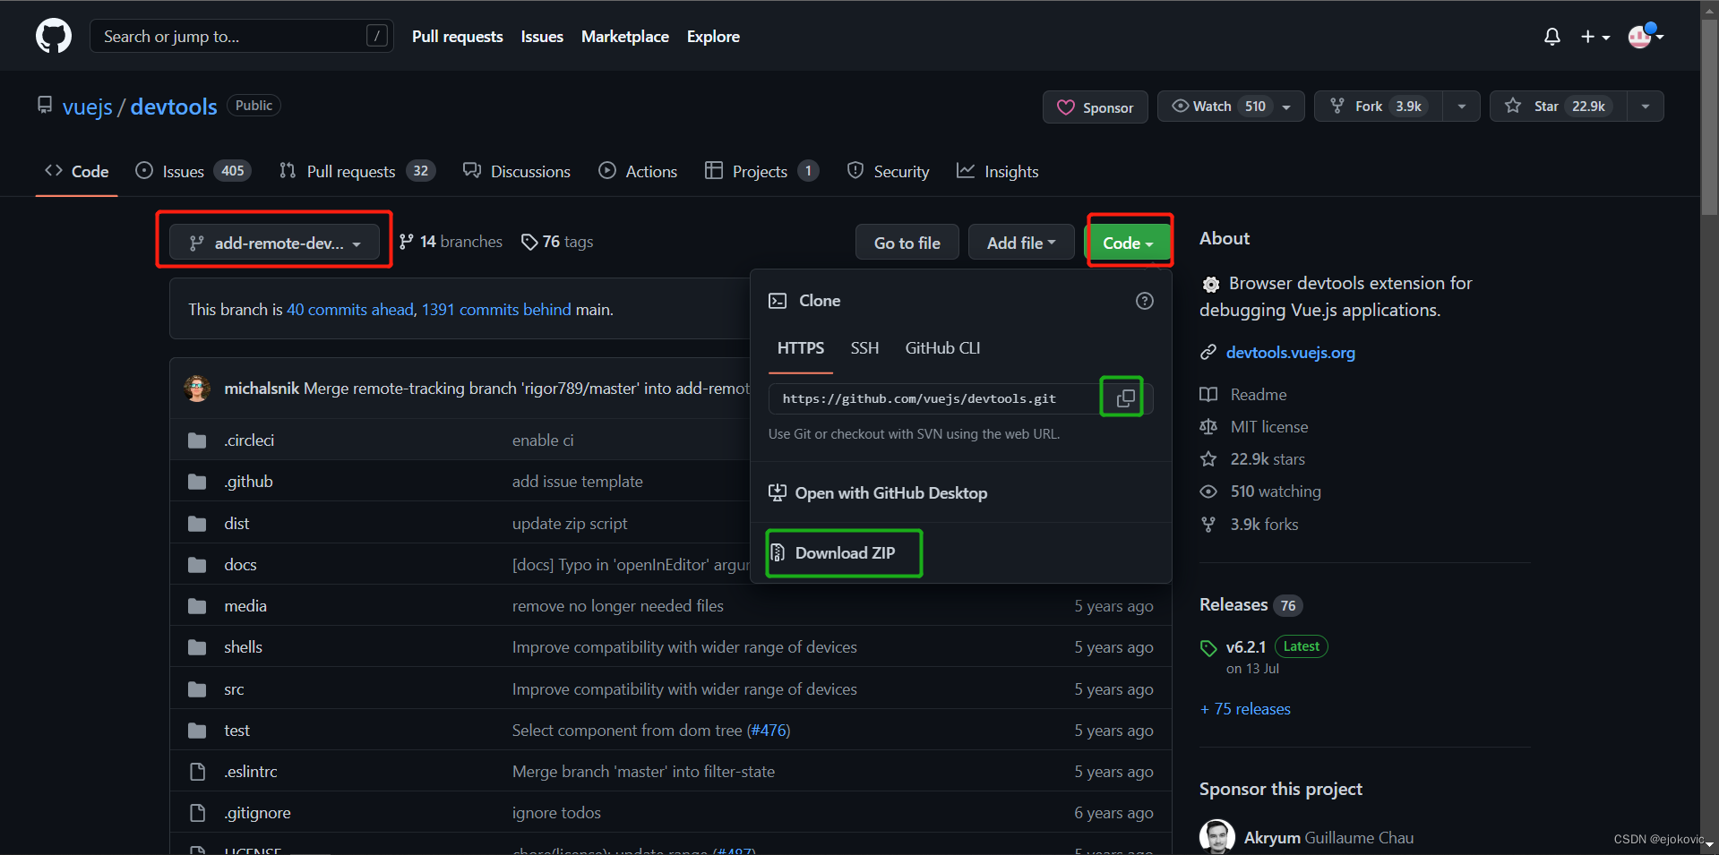This screenshot has width=1719, height=855.
Task: View the Security tab
Action: click(x=888, y=171)
